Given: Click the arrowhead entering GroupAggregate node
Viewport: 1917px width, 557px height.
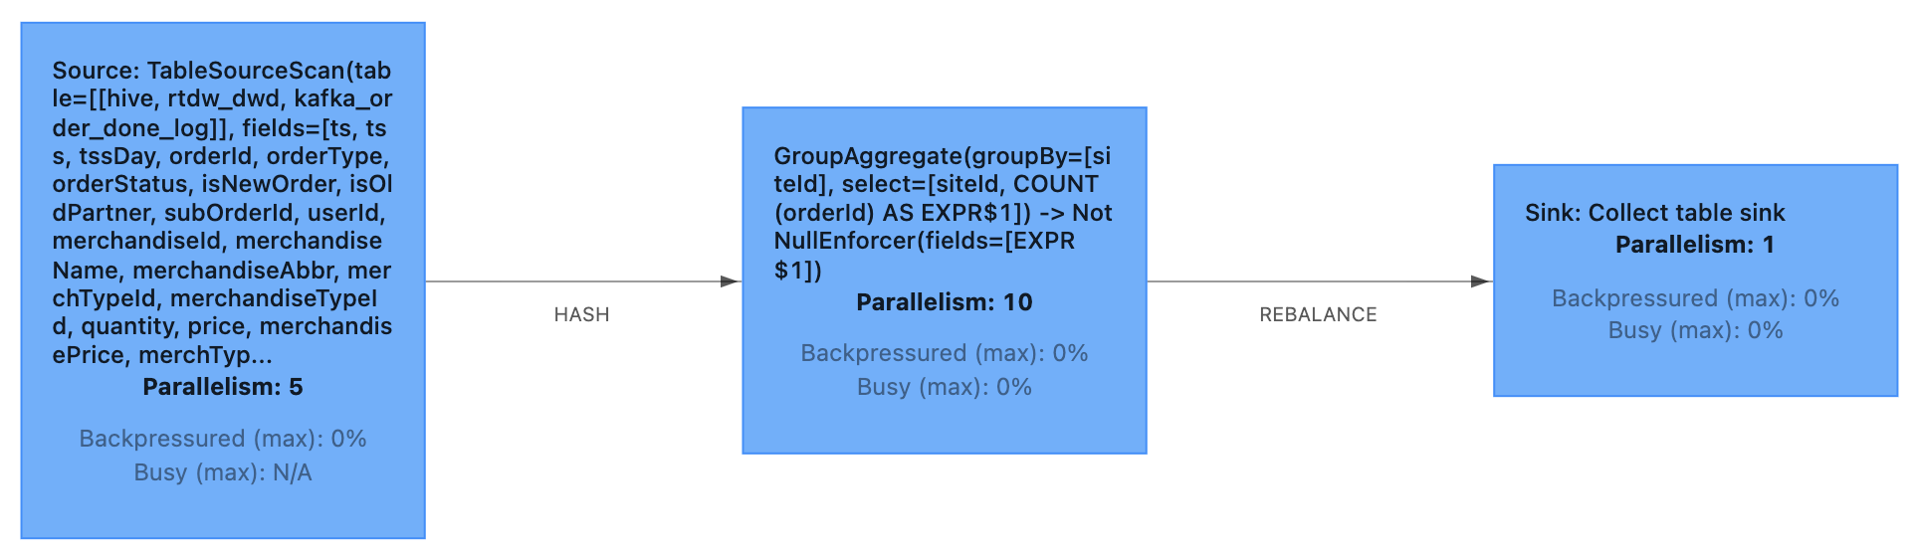Looking at the screenshot, I should click(731, 281).
